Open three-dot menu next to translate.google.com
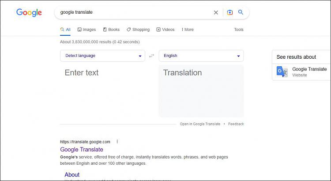 tap(117, 142)
